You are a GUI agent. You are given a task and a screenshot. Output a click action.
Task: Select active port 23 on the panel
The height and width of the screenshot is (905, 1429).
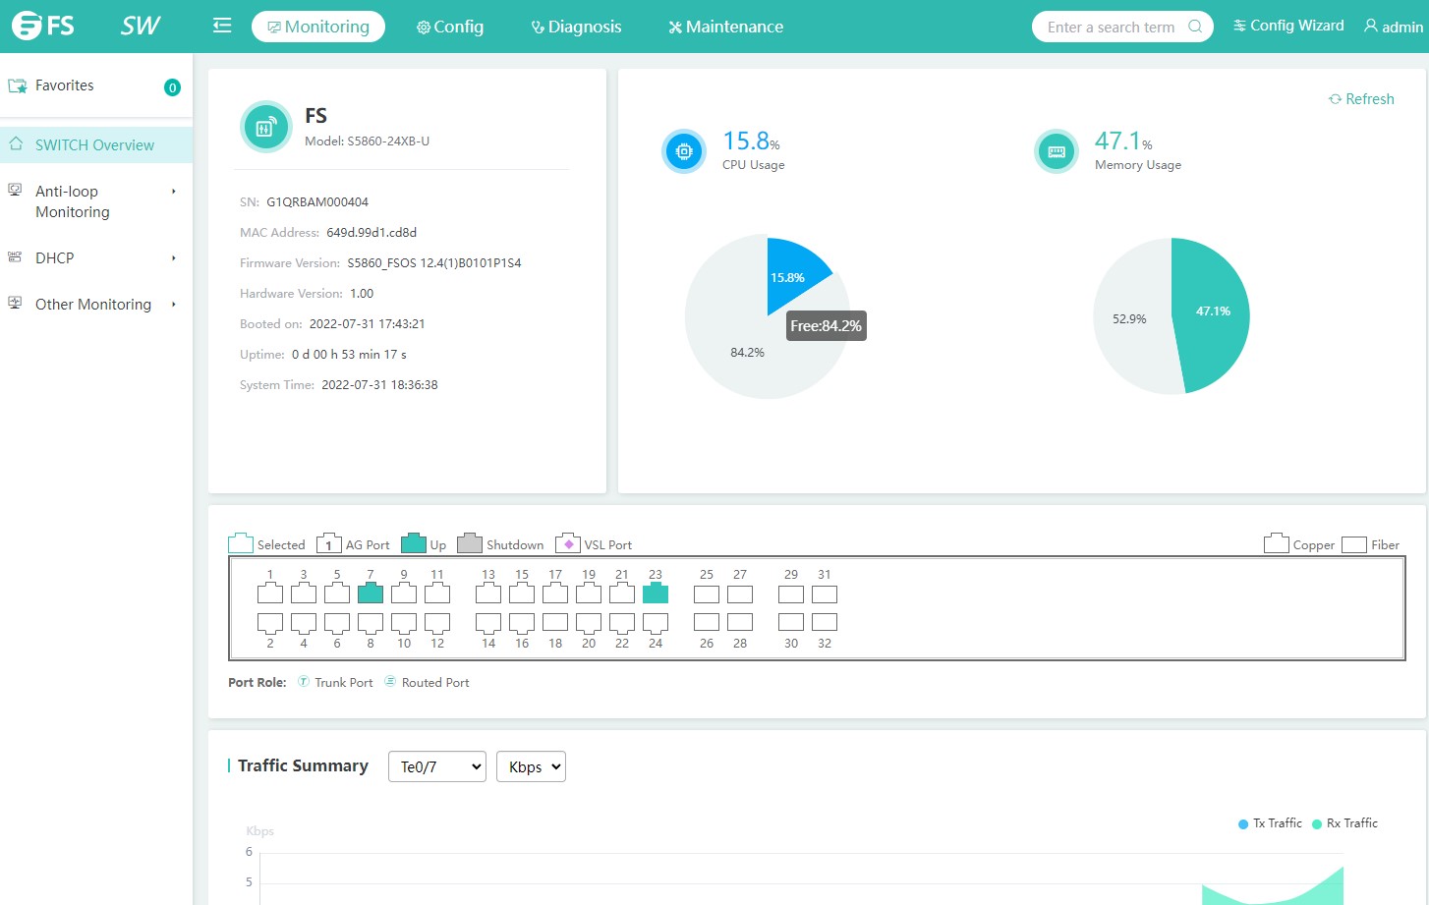pos(656,593)
